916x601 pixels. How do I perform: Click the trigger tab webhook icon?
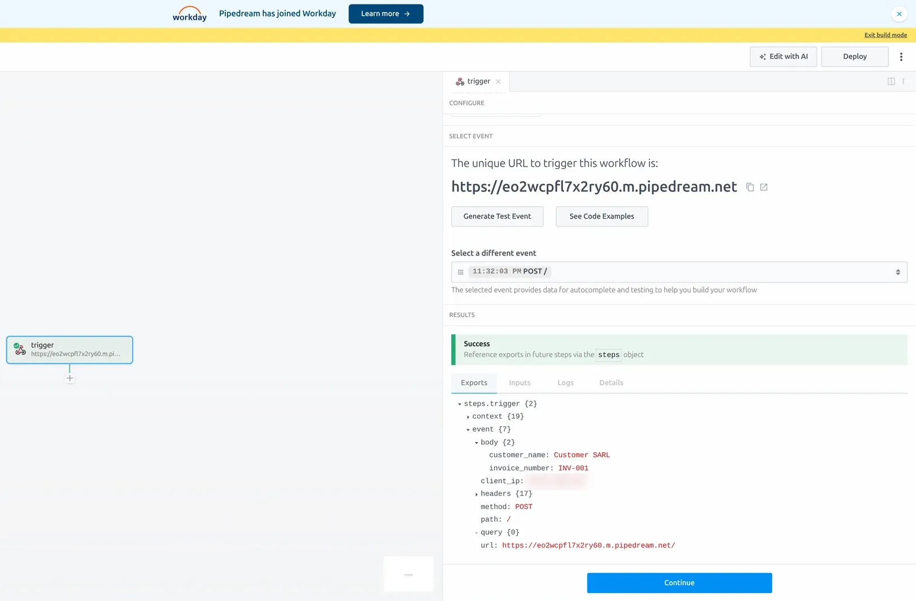pos(460,82)
